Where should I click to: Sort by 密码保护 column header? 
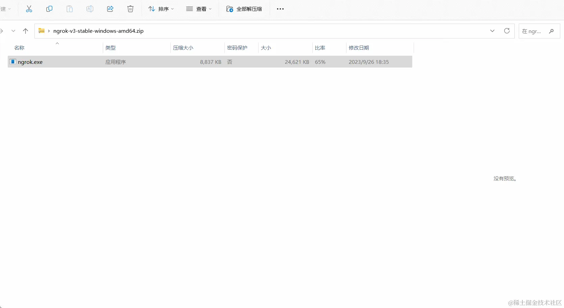pos(237,48)
